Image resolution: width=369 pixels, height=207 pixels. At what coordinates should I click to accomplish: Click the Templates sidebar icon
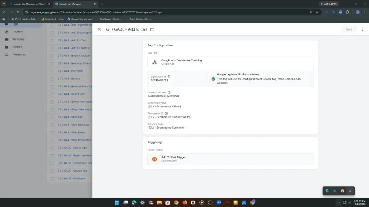[6, 55]
